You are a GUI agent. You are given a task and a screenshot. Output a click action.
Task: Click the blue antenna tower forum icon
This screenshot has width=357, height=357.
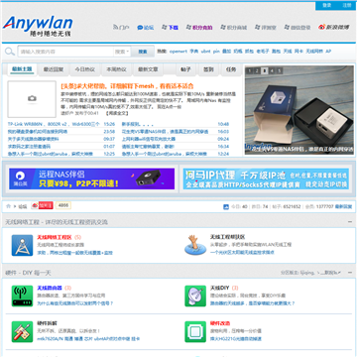[22, 245]
